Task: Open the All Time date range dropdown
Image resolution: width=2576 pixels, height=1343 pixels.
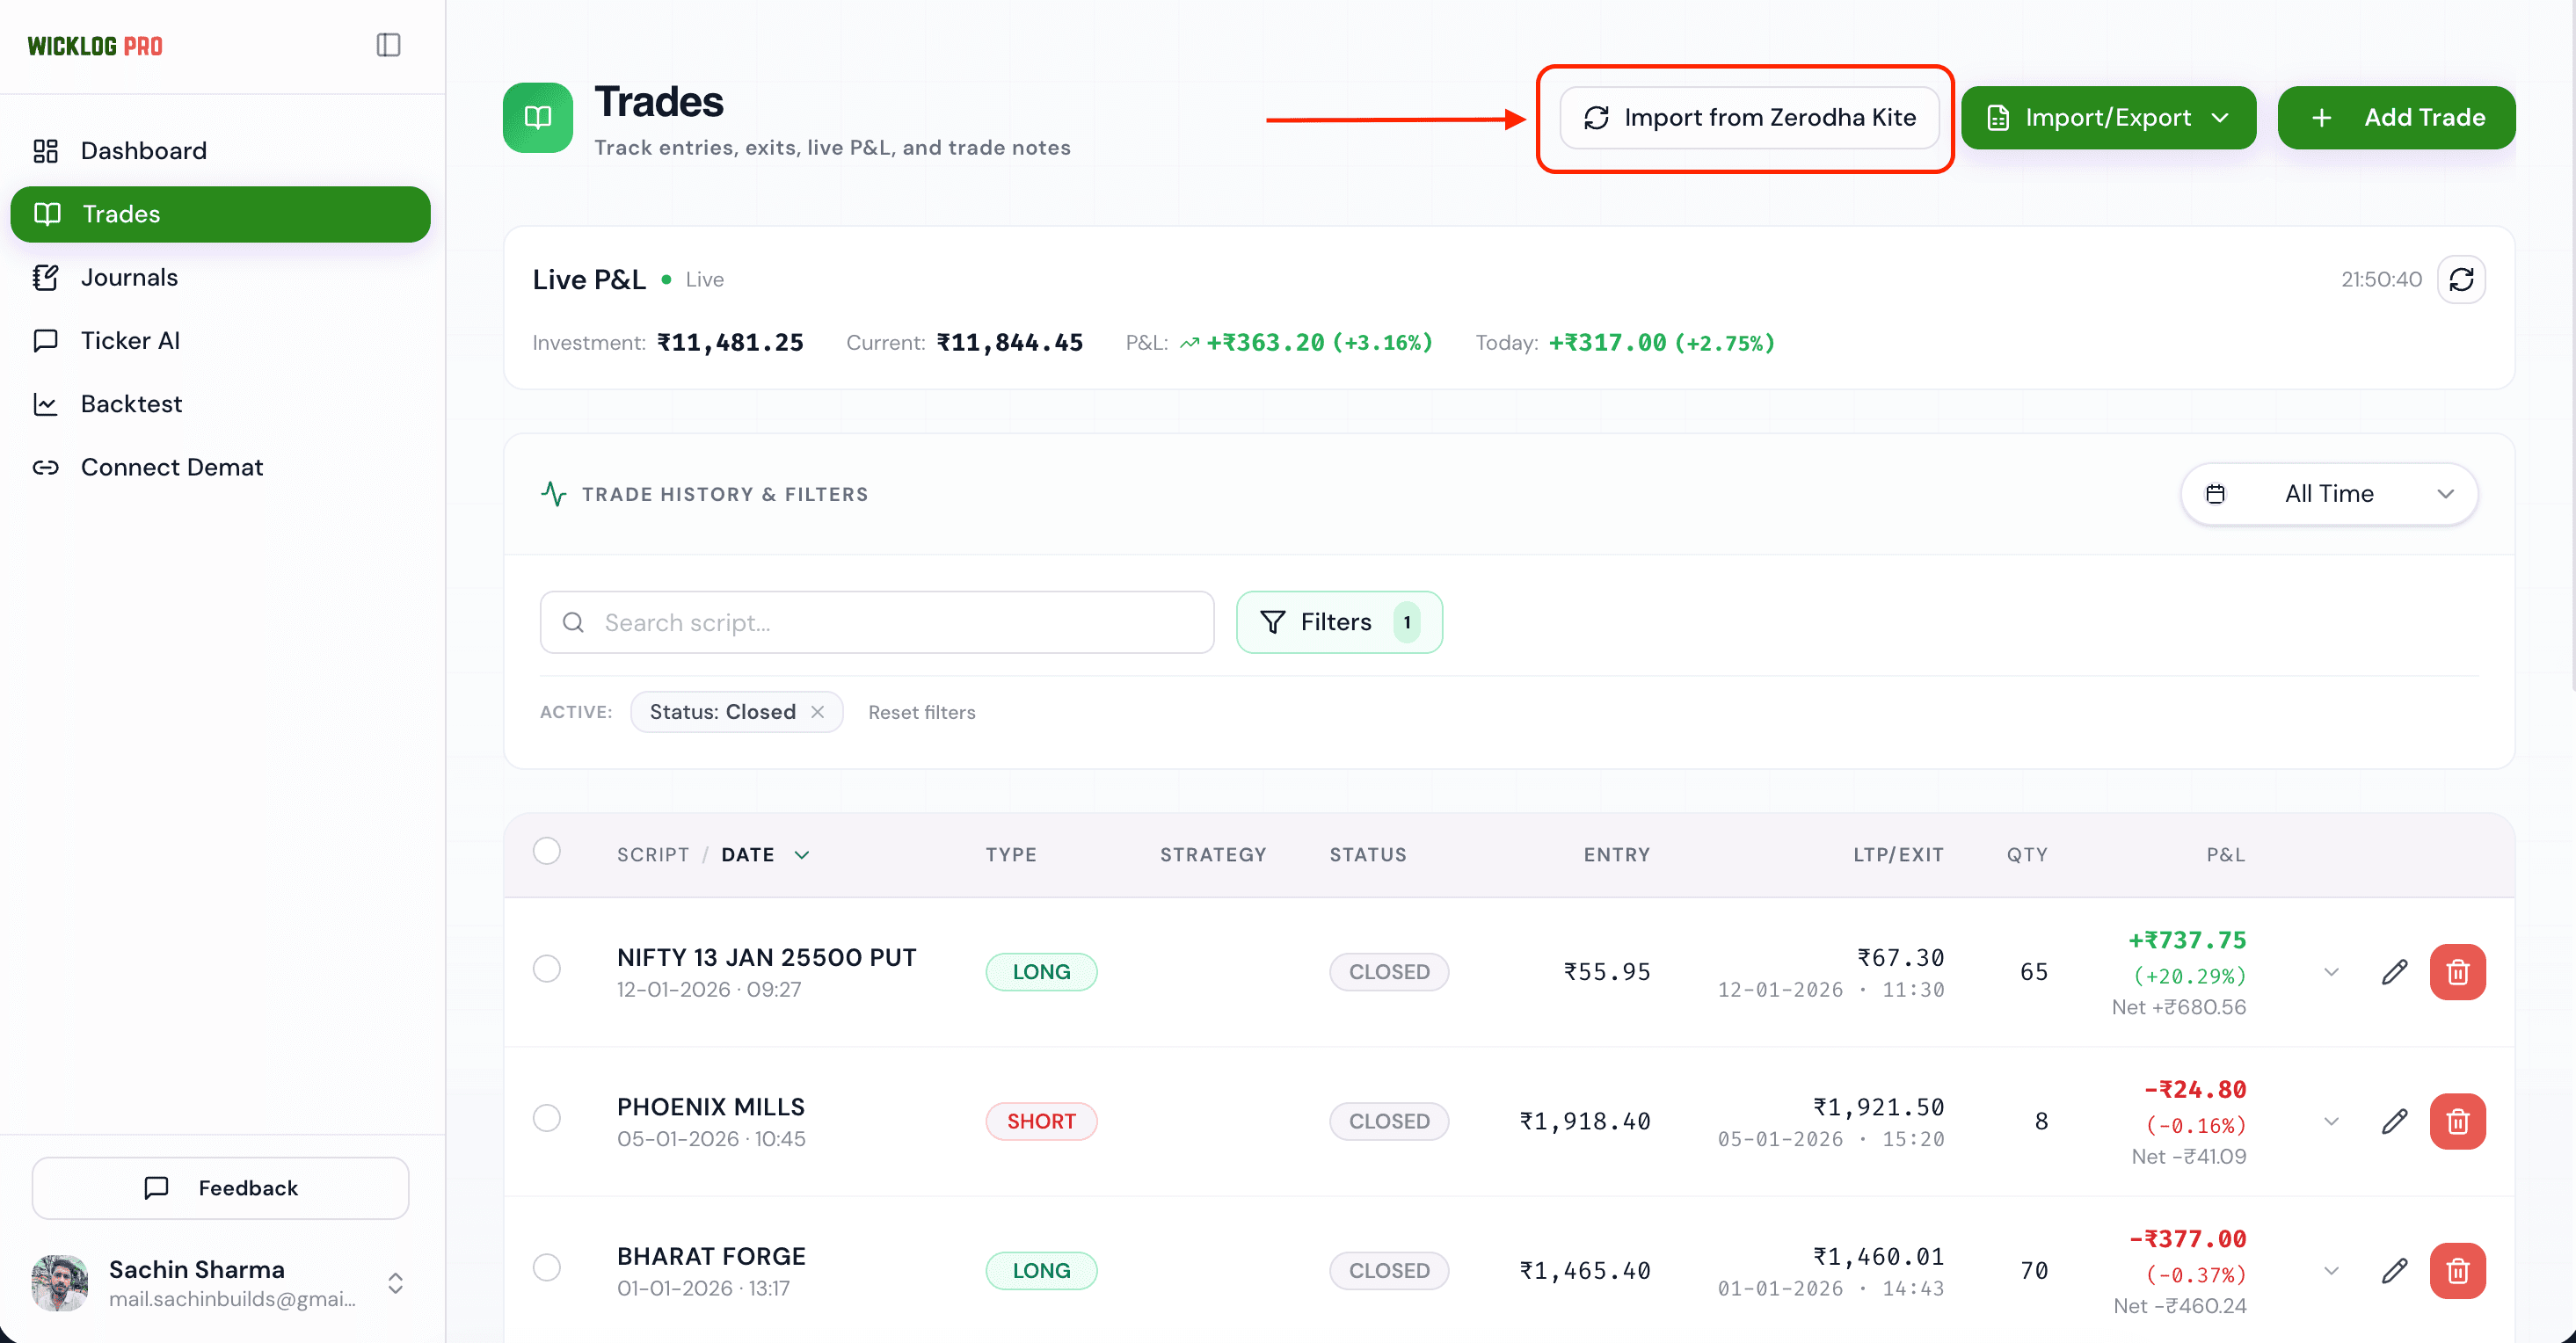Action: (2328, 494)
